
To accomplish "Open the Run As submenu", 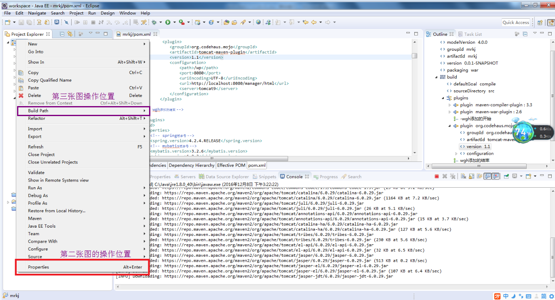I will (x=83, y=188).
